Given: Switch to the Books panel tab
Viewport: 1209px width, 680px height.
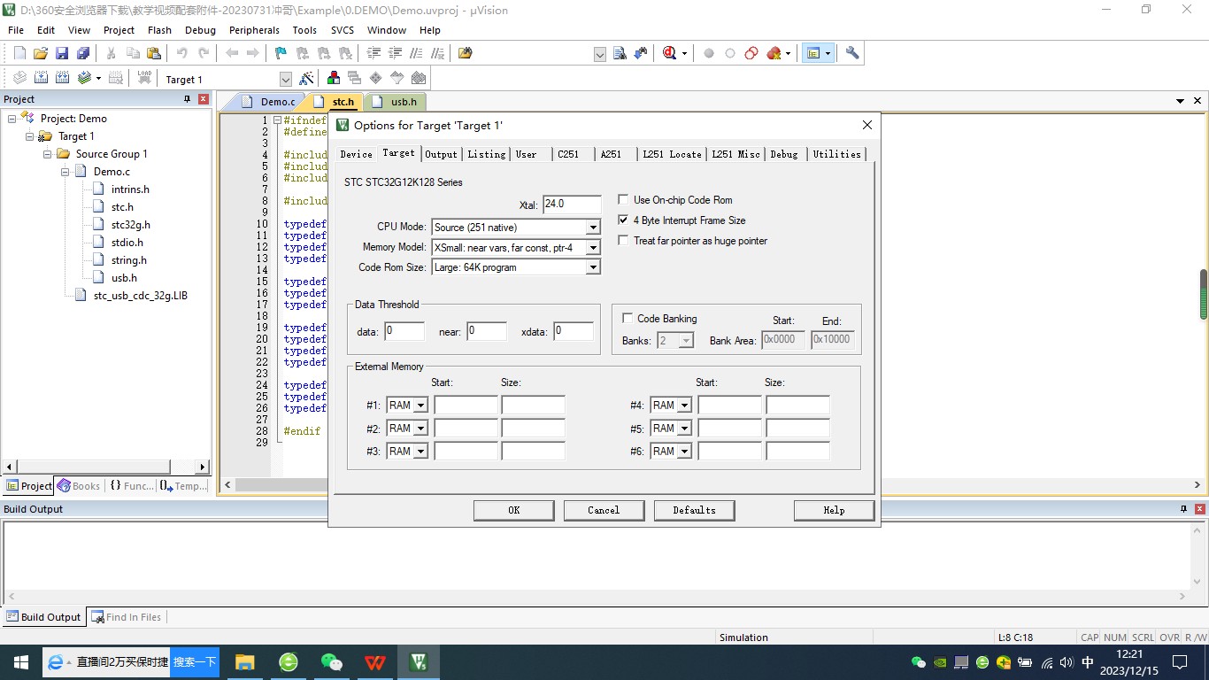Looking at the screenshot, I should tap(79, 485).
